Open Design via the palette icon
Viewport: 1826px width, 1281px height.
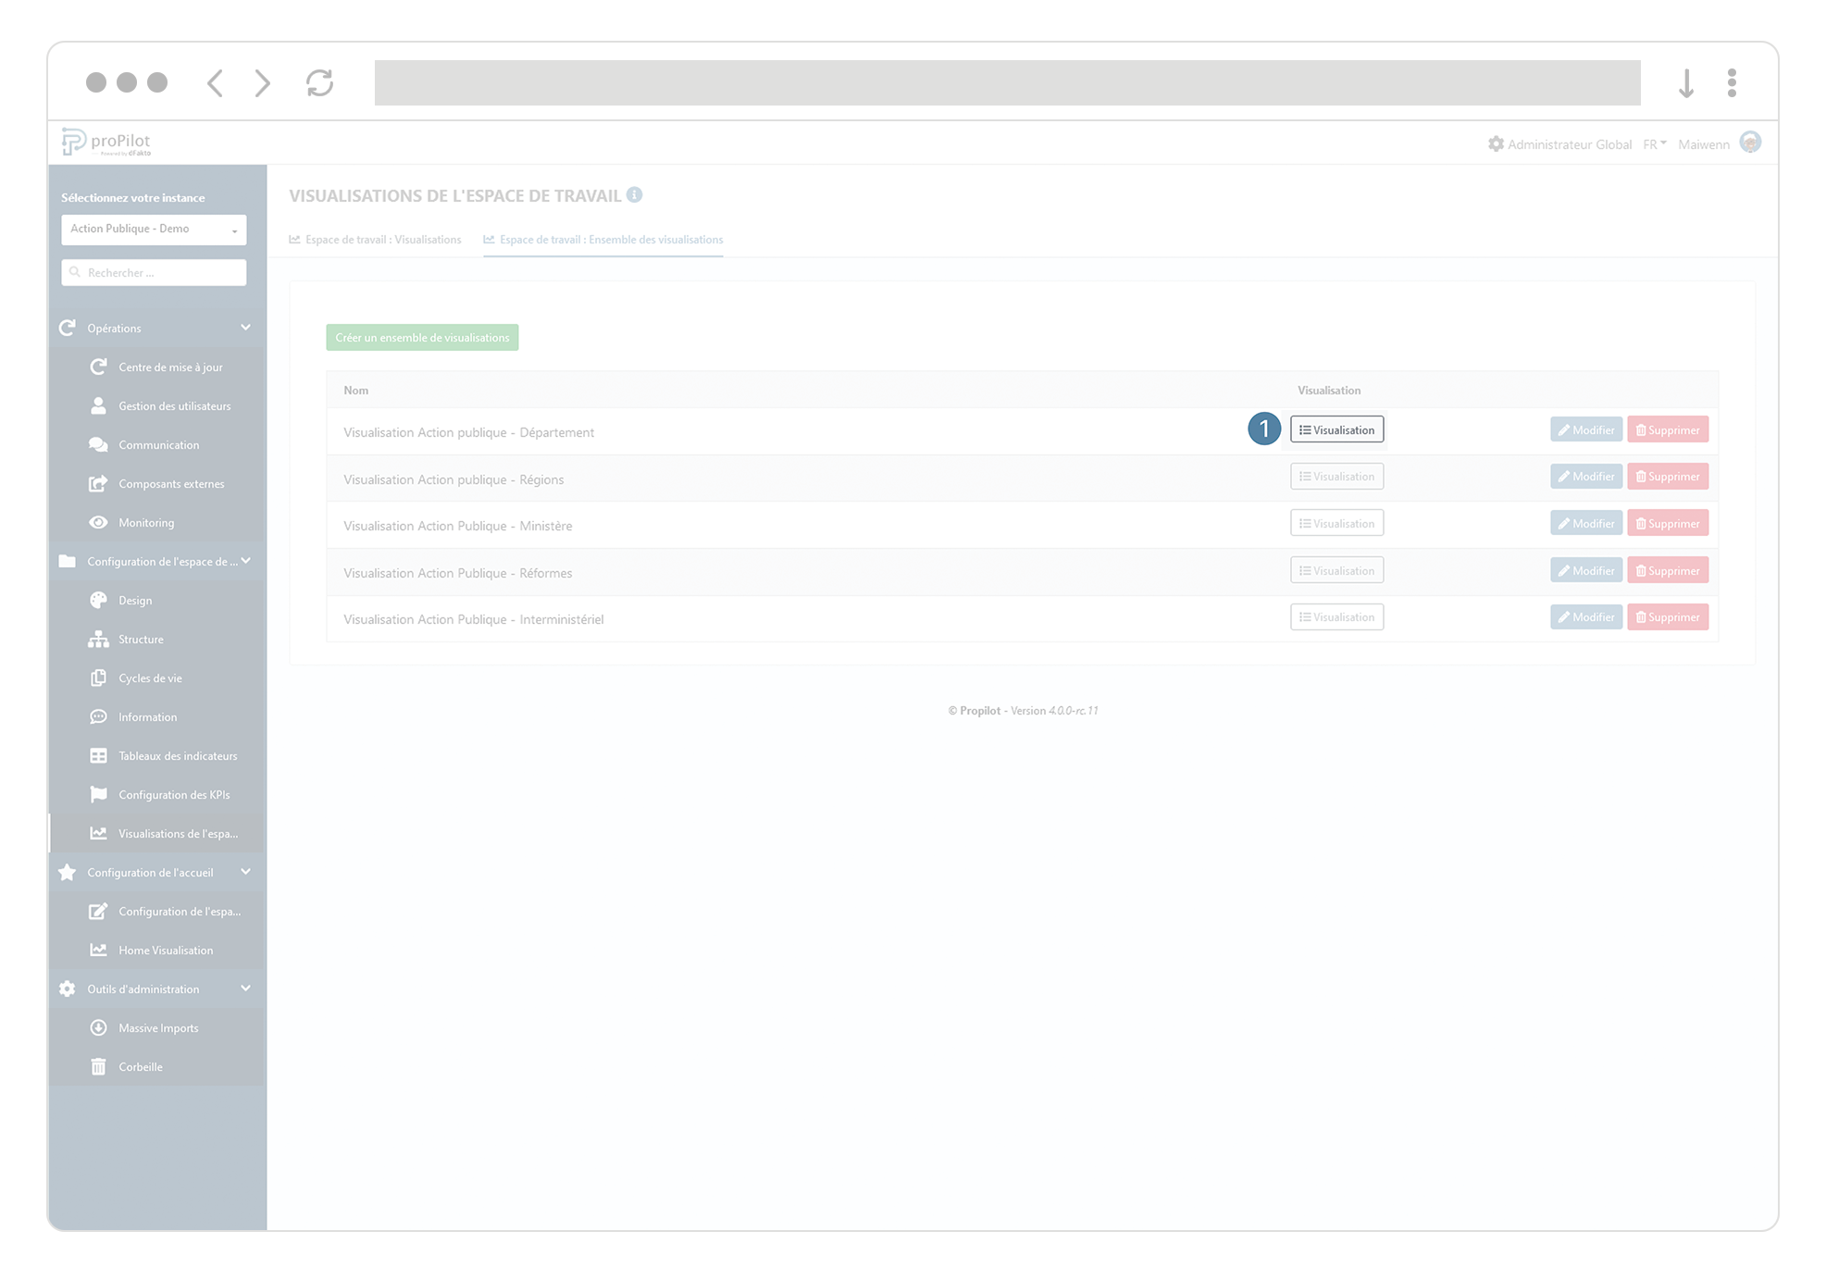coord(98,601)
